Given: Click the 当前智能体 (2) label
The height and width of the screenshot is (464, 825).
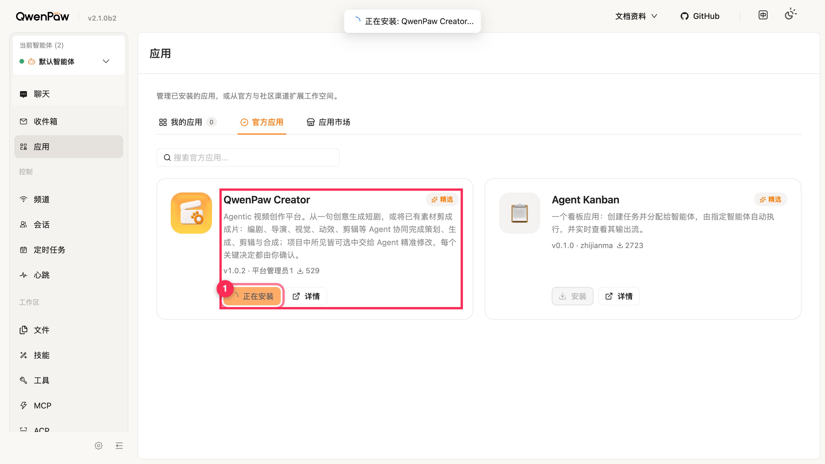Looking at the screenshot, I should click(x=42, y=45).
